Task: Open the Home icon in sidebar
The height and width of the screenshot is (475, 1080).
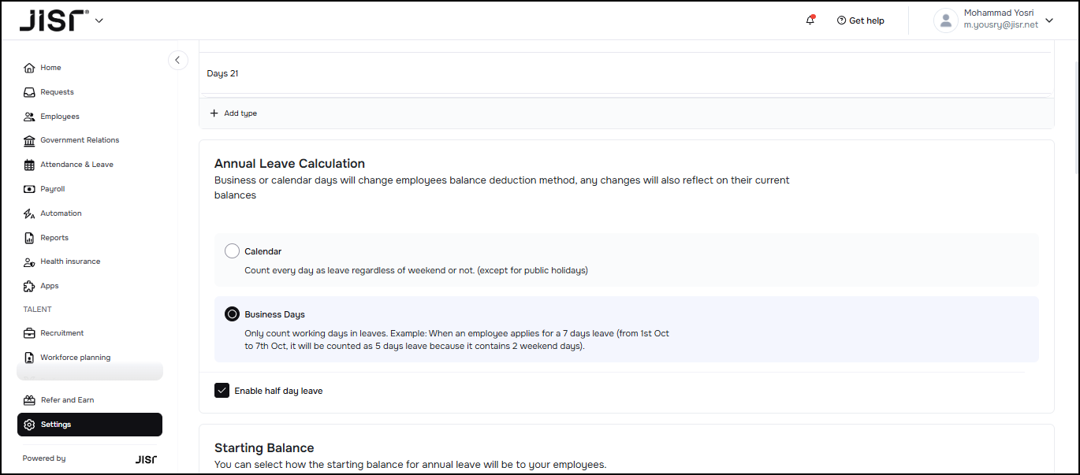Action: pos(29,68)
